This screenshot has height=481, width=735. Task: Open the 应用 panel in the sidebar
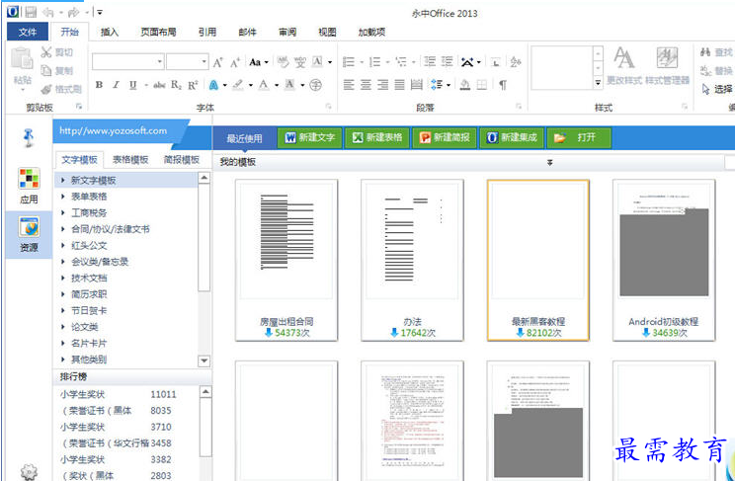click(29, 186)
